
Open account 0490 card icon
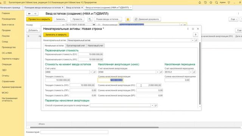pyautogui.click(x=95, y=72)
